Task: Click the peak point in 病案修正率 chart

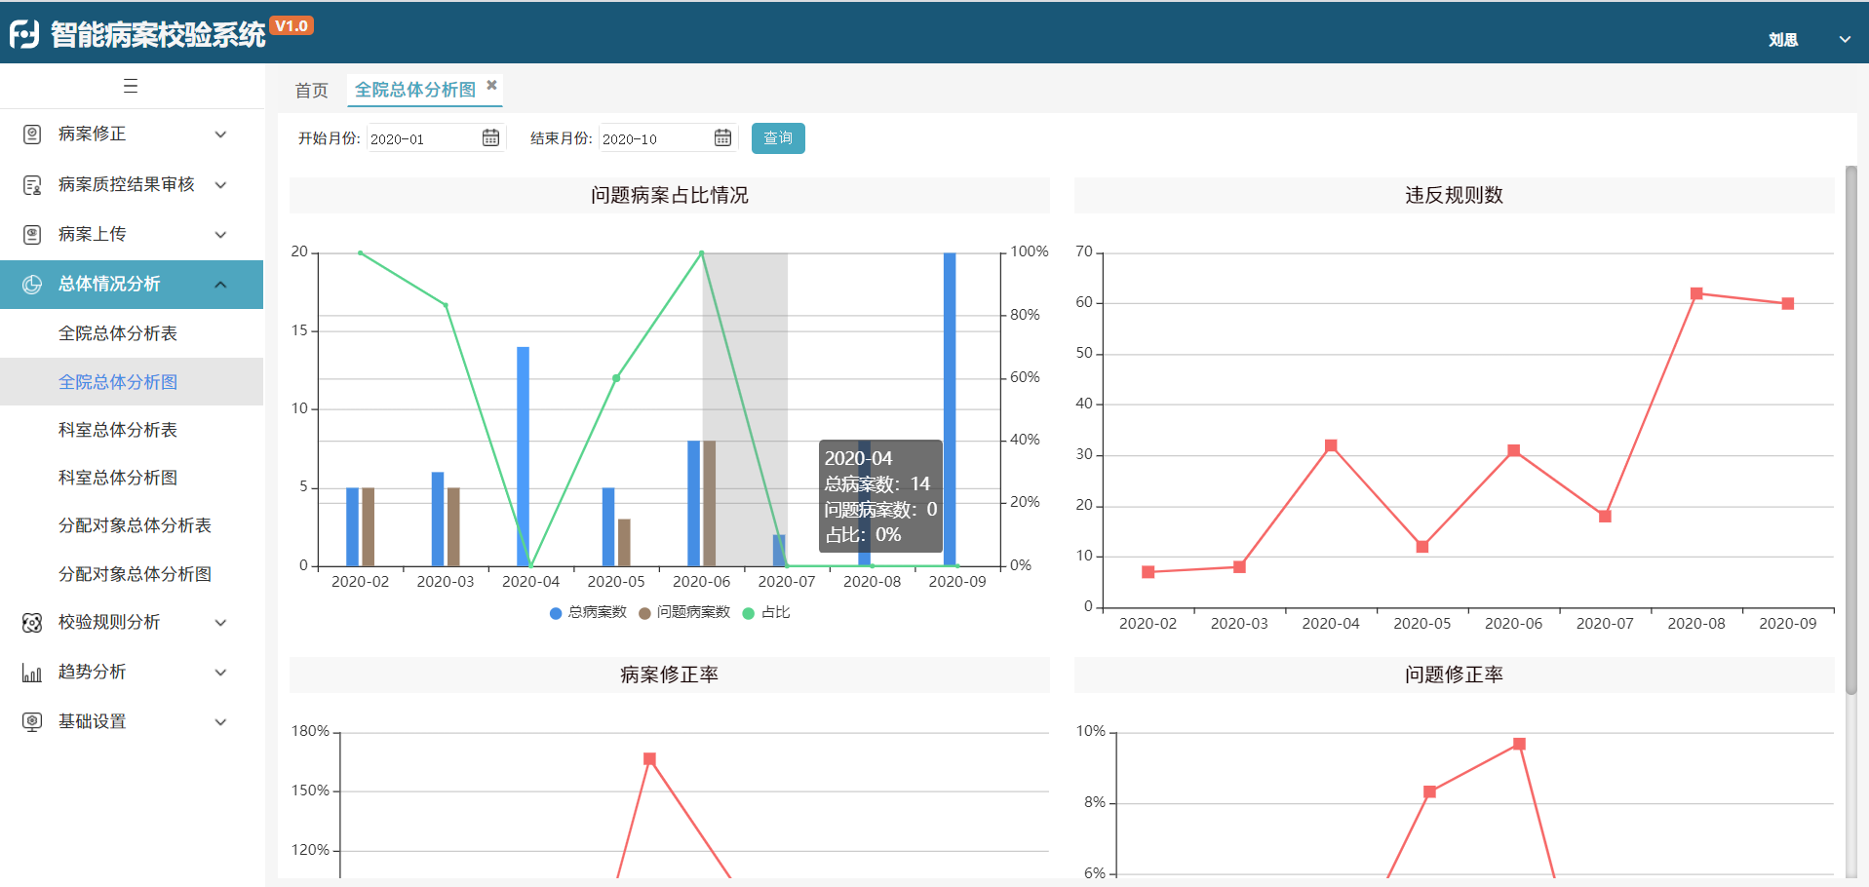Action: point(649,758)
